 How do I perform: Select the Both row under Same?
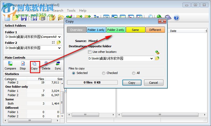pyautogui.click(x=32, y=104)
